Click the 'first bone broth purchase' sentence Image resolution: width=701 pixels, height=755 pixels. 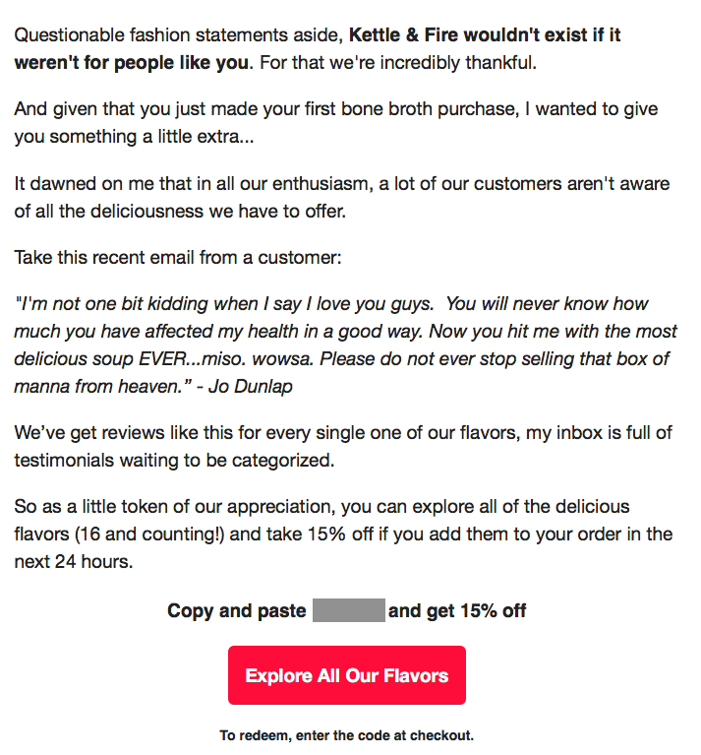[x=336, y=122]
